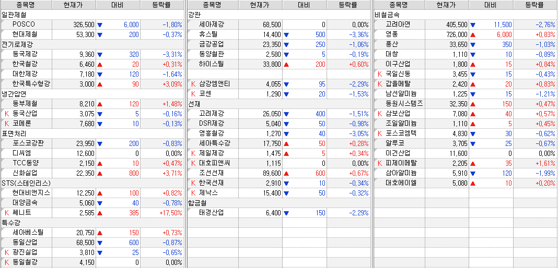Select the 제일제강 stock

[x=212, y=154]
